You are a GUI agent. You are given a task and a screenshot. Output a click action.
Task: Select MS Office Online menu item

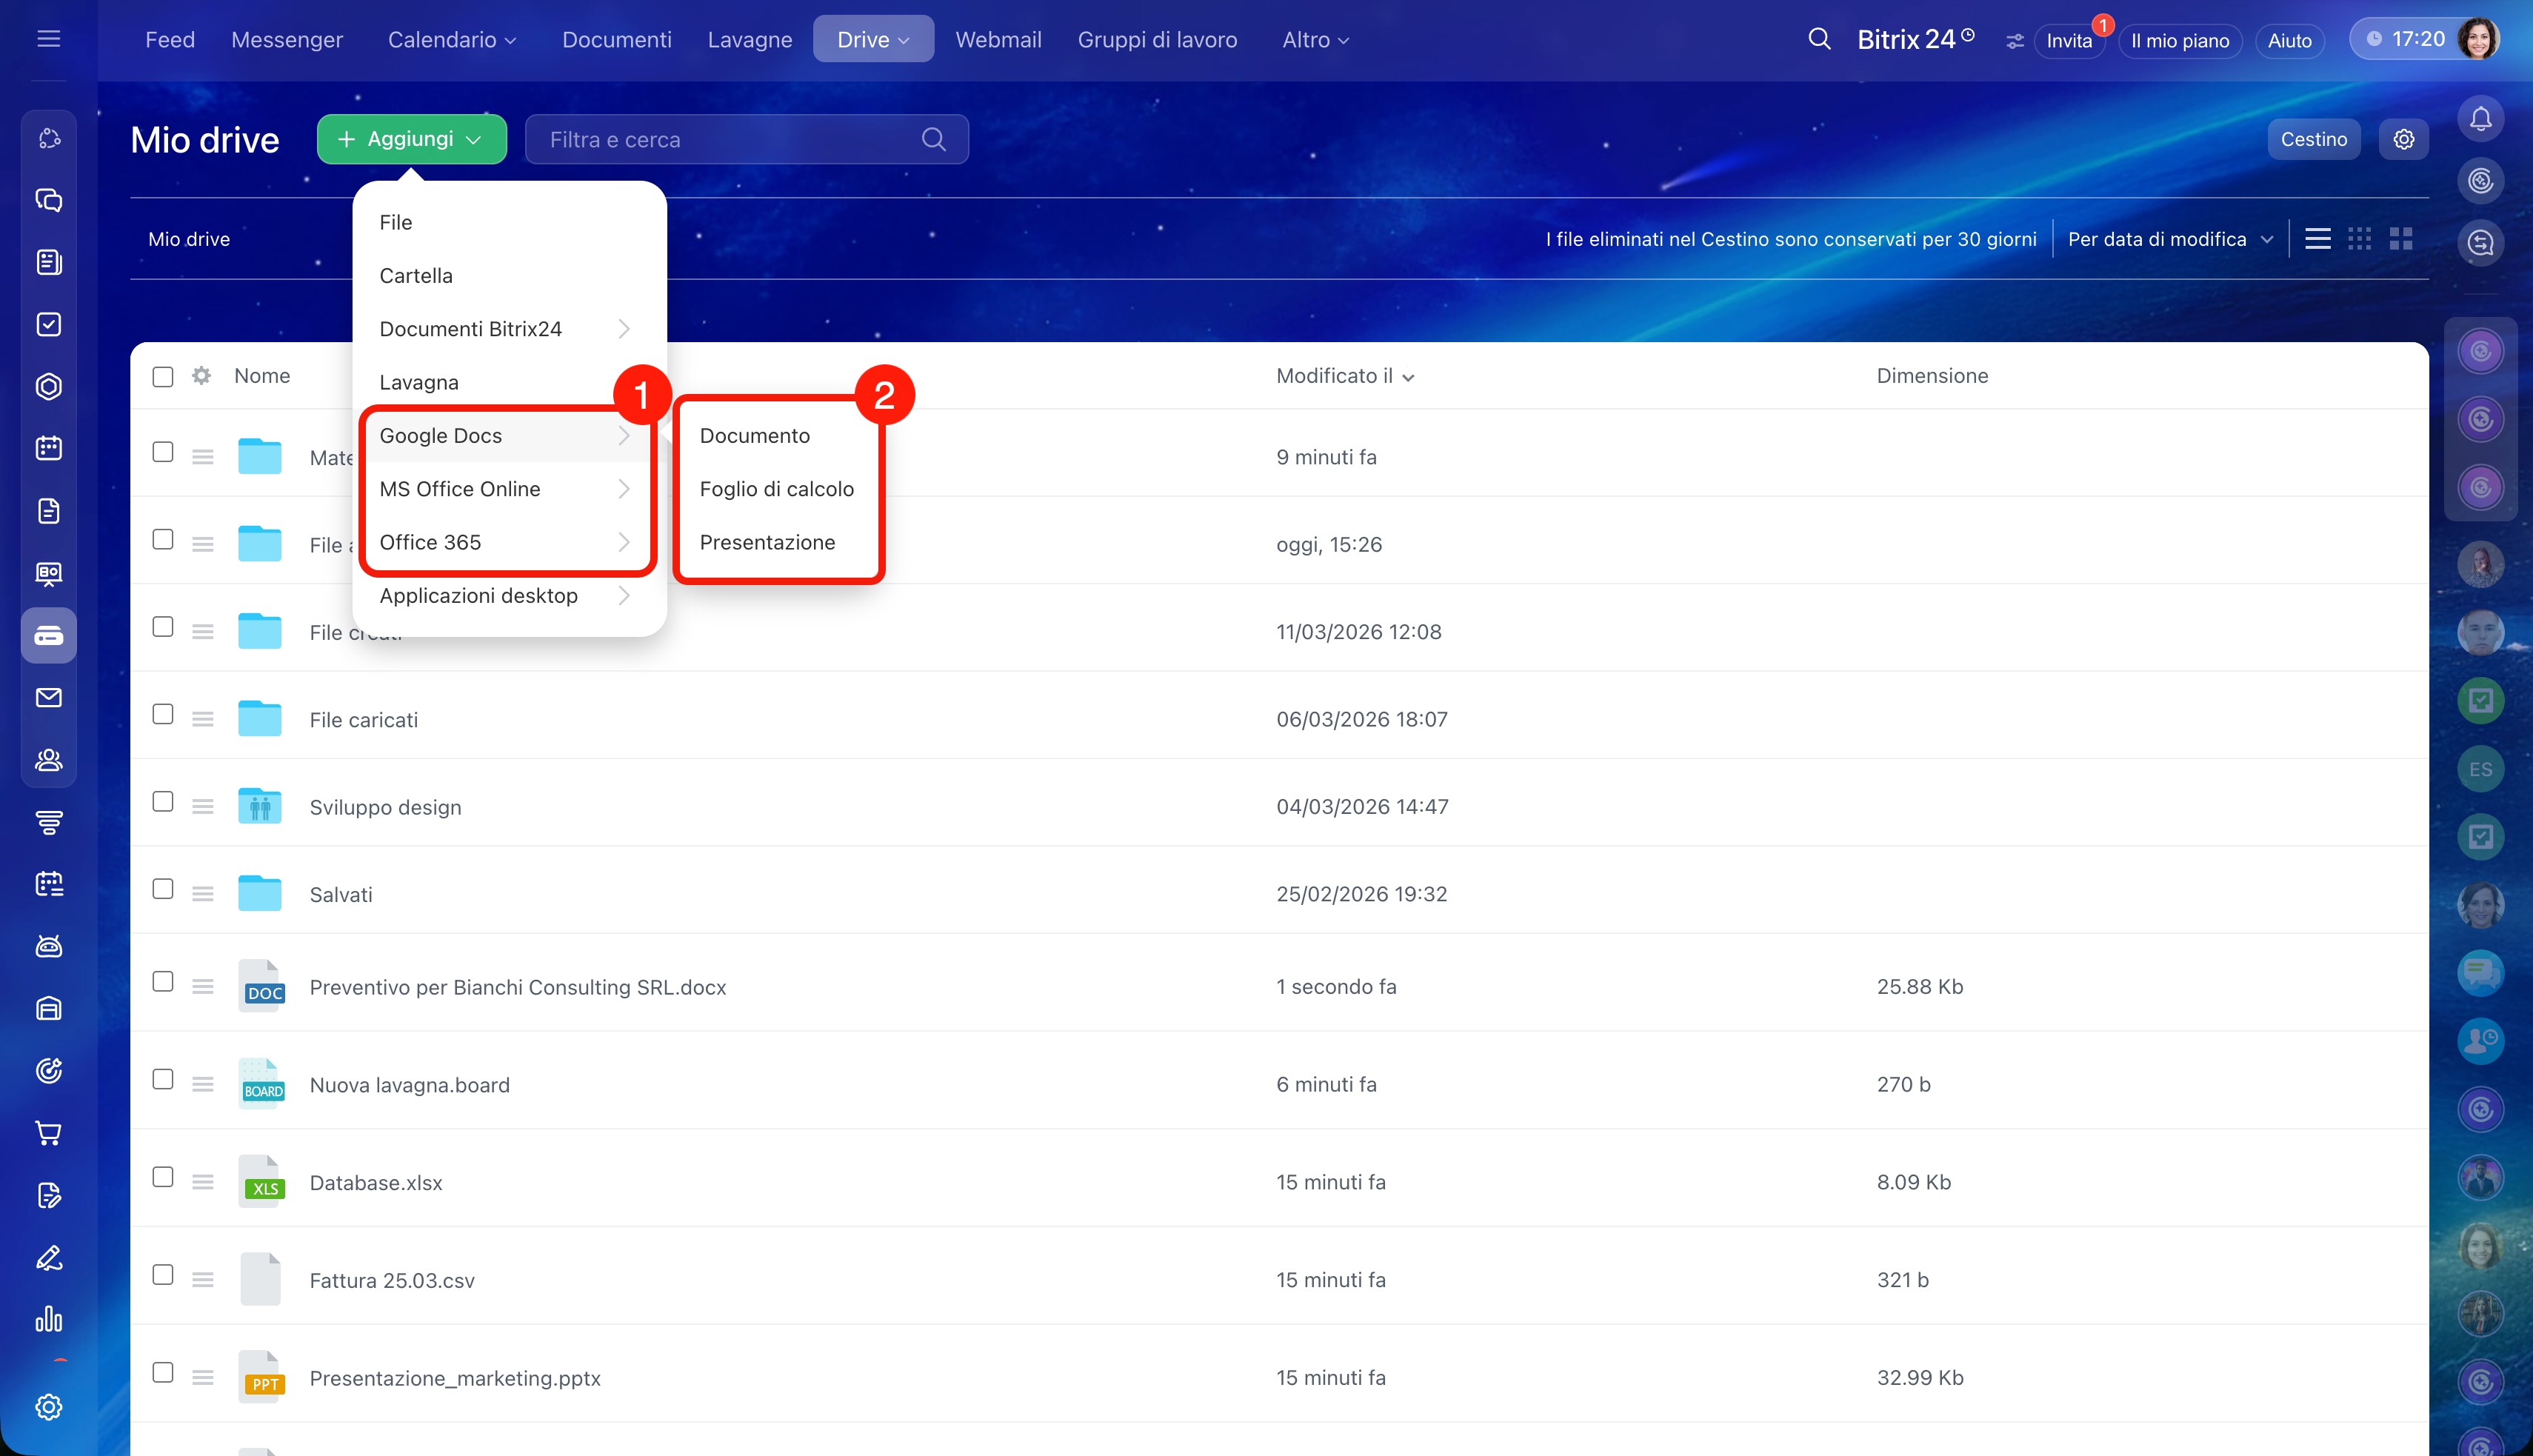pos(460,489)
